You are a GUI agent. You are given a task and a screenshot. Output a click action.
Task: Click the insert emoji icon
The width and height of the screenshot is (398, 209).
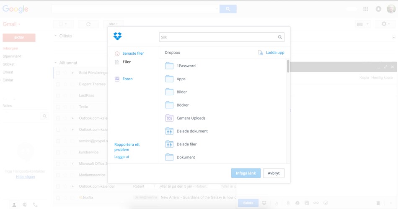point(326,203)
